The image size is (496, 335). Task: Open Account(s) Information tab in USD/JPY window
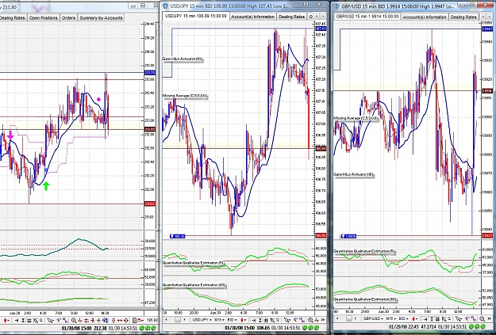pyautogui.click(x=252, y=17)
